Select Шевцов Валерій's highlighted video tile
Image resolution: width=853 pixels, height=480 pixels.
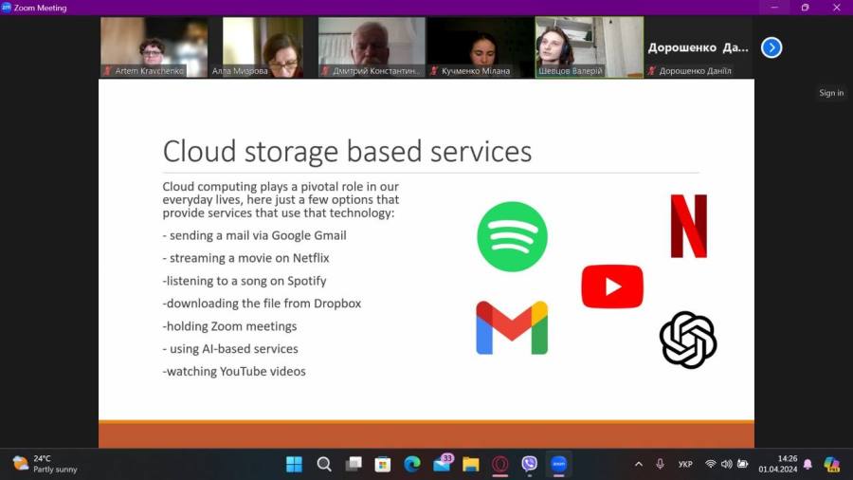coord(589,47)
